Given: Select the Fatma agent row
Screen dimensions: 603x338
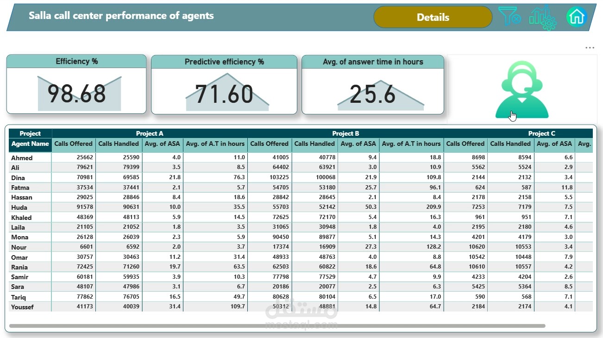Looking at the screenshot, I should point(301,188).
